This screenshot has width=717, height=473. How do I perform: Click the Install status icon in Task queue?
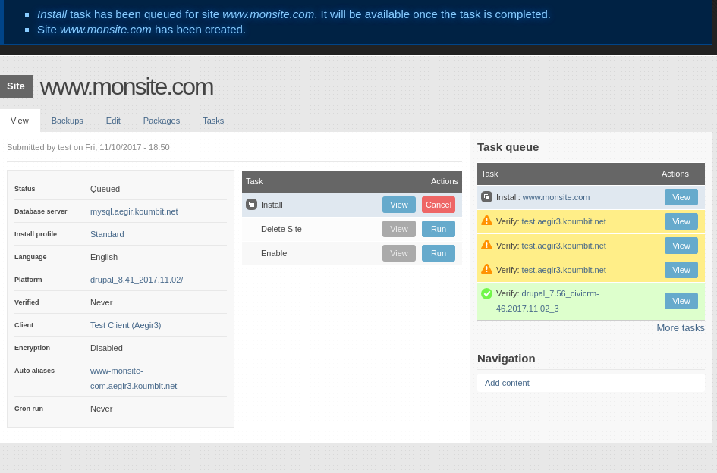point(486,196)
